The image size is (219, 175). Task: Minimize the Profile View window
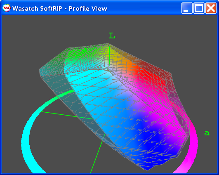[x=187, y=8]
